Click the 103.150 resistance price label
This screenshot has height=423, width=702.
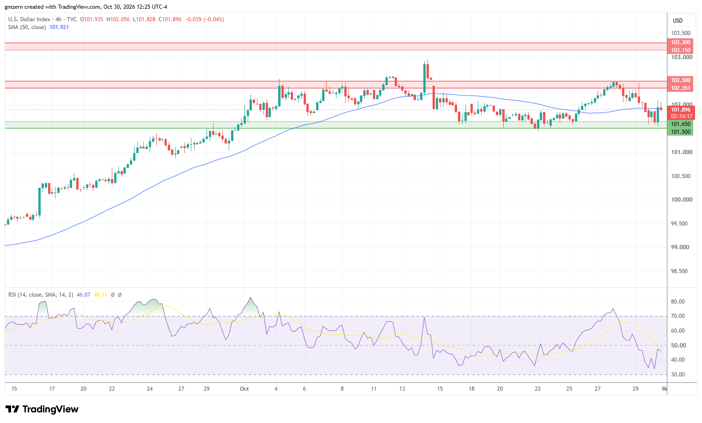pyautogui.click(x=681, y=50)
